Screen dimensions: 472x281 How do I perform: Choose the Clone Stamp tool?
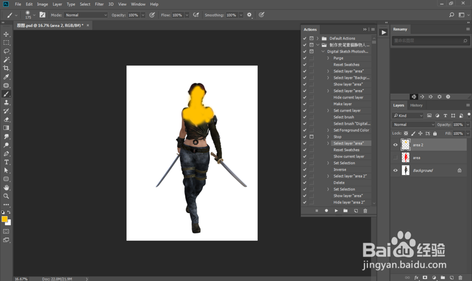click(x=6, y=102)
